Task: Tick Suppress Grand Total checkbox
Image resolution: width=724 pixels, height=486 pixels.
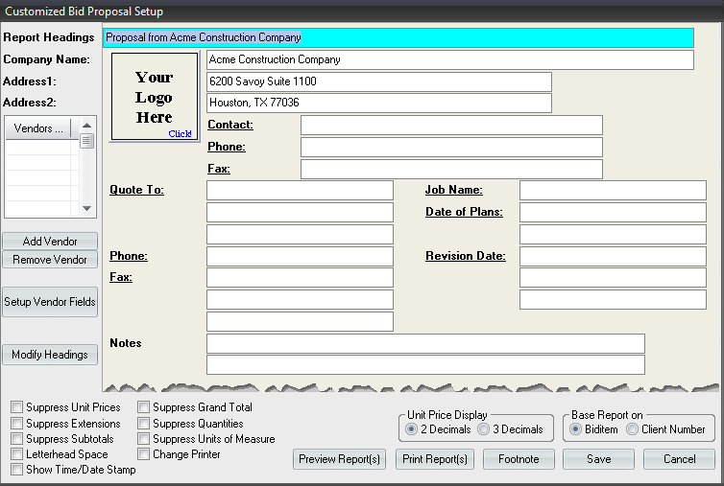Action: tap(144, 406)
